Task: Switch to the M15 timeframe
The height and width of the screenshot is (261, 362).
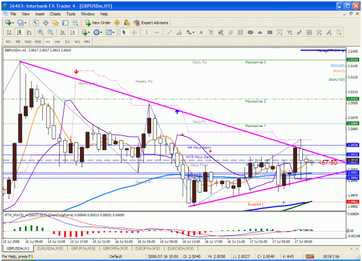Action: pos(28,42)
